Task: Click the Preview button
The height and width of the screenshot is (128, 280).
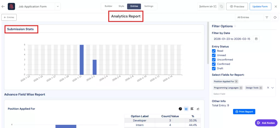Action: pos(237,7)
